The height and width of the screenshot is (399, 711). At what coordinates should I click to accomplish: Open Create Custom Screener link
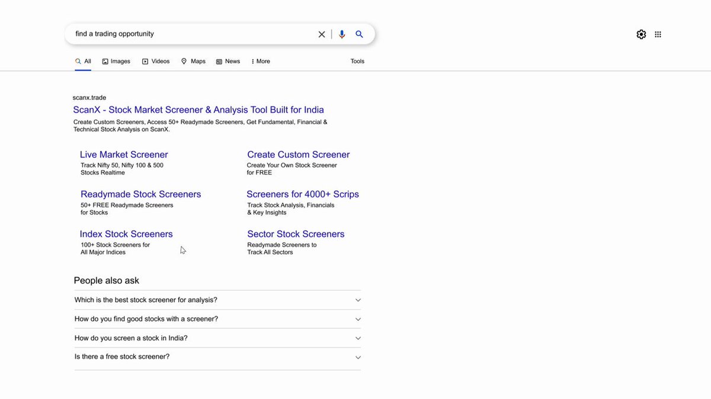point(299,155)
